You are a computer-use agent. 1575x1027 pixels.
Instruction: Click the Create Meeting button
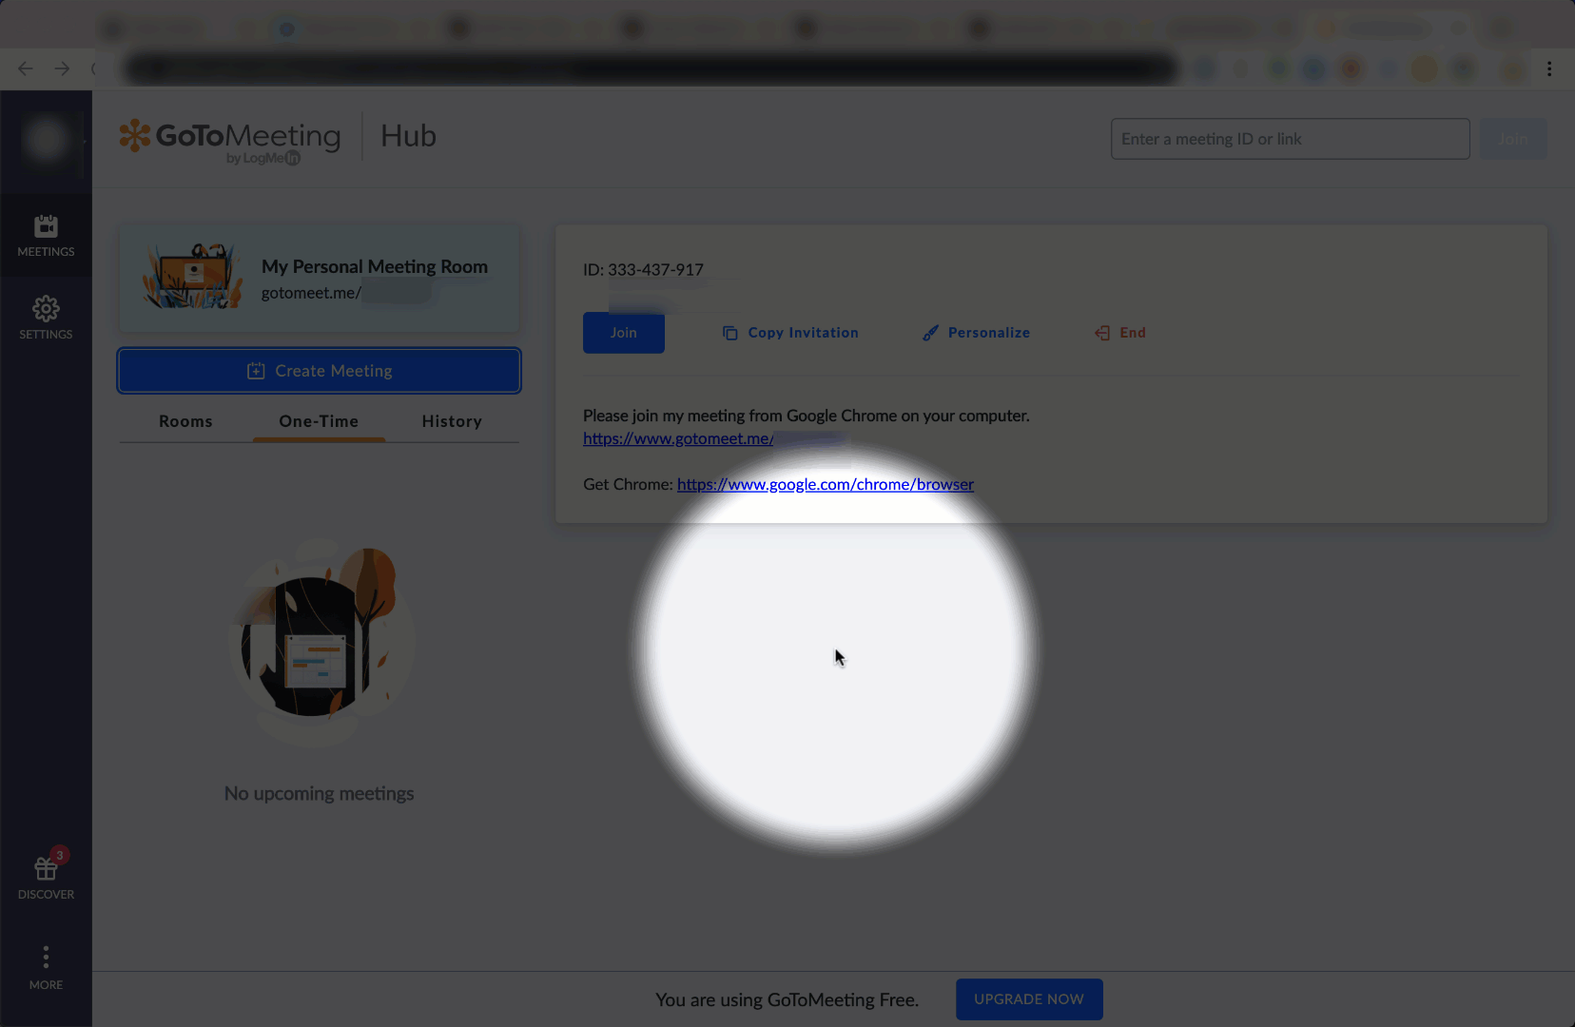(x=319, y=371)
